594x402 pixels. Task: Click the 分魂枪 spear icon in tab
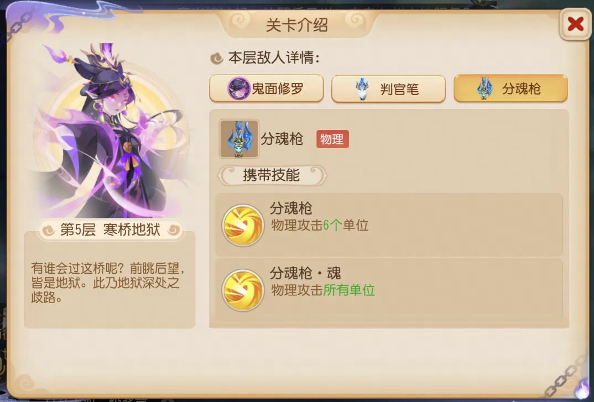484,88
